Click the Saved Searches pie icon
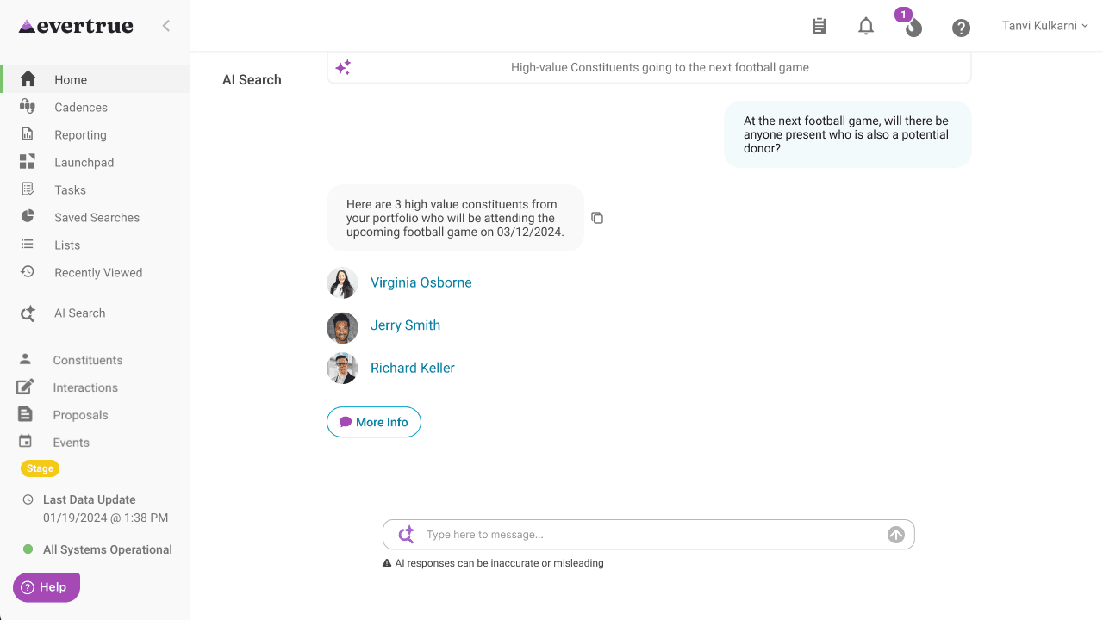Viewport: 1103px width, 620px height. pos(28,216)
